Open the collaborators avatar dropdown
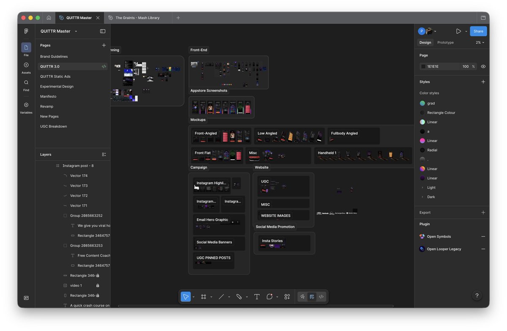 (435, 31)
